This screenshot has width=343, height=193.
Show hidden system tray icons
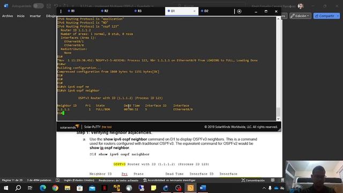coord(264,188)
